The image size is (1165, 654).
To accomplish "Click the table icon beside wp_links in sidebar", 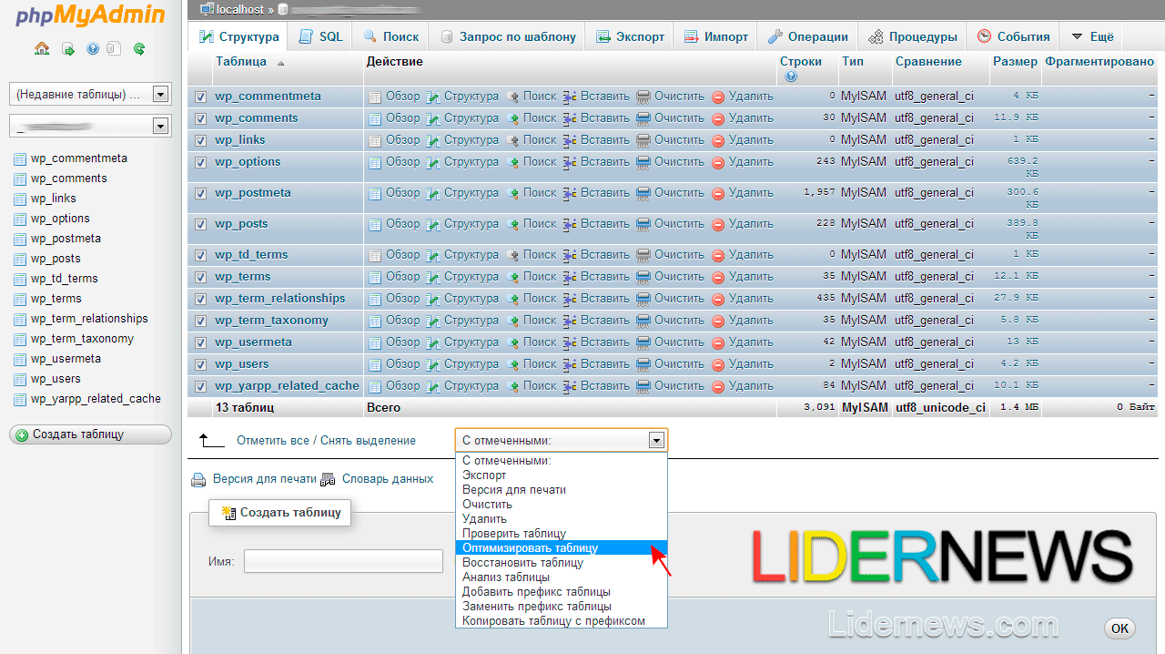I will [x=20, y=199].
